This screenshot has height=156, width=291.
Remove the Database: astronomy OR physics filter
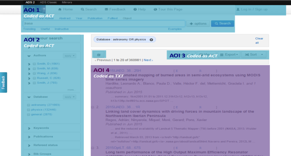[x=151, y=40]
